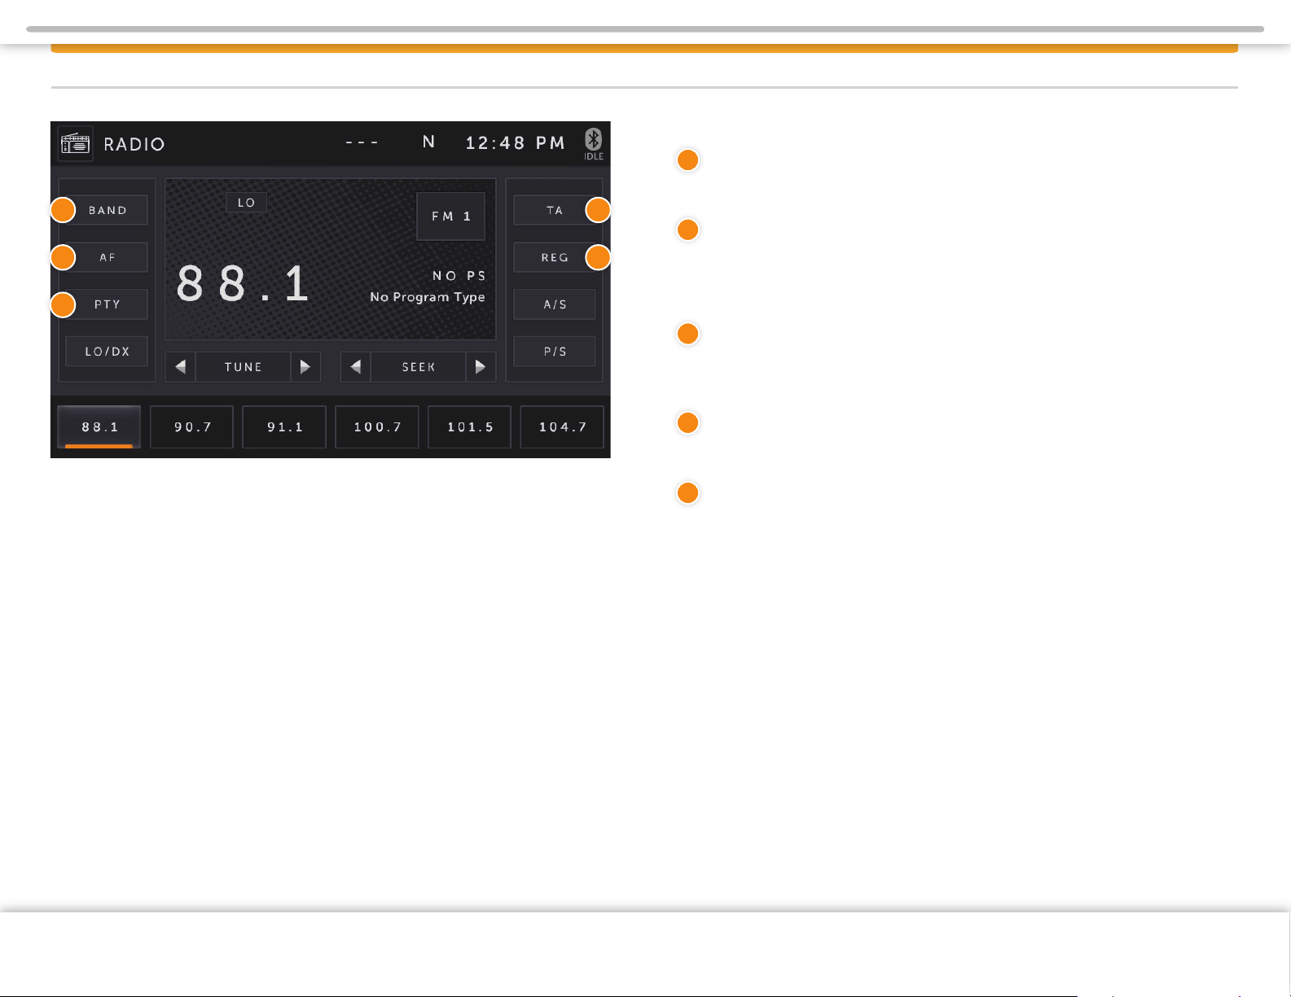Start auto store with A/S button
Image resolution: width=1291 pixels, height=997 pixels.
click(555, 304)
